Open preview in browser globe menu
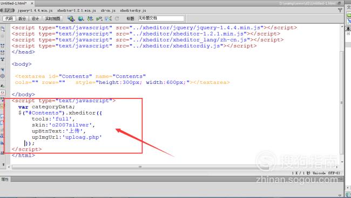 click(81, 19)
